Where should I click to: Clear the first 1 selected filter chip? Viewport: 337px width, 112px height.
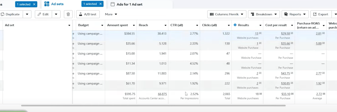tap(34, 4)
